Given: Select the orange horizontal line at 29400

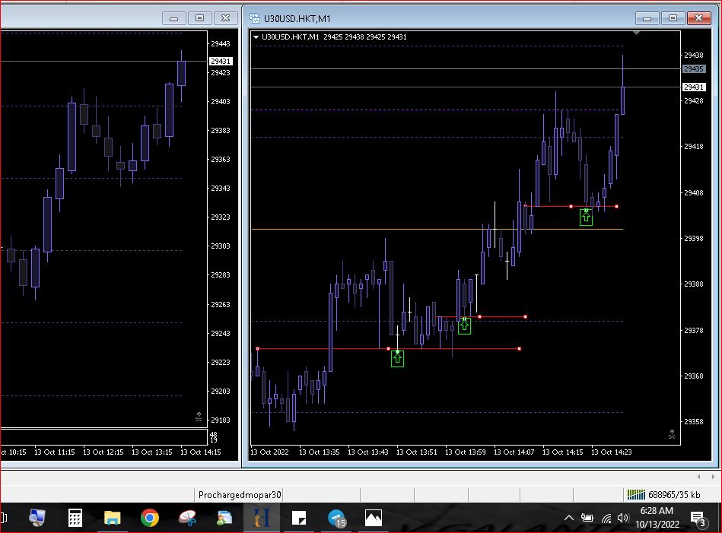Looking at the screenshot, I should tap(437, 229).
